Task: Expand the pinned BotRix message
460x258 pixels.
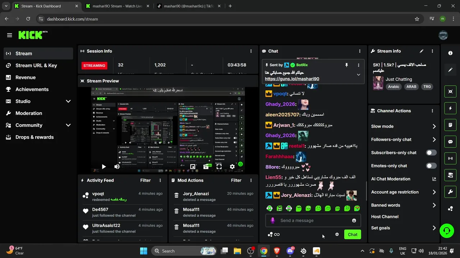Action: click(358, 75)
